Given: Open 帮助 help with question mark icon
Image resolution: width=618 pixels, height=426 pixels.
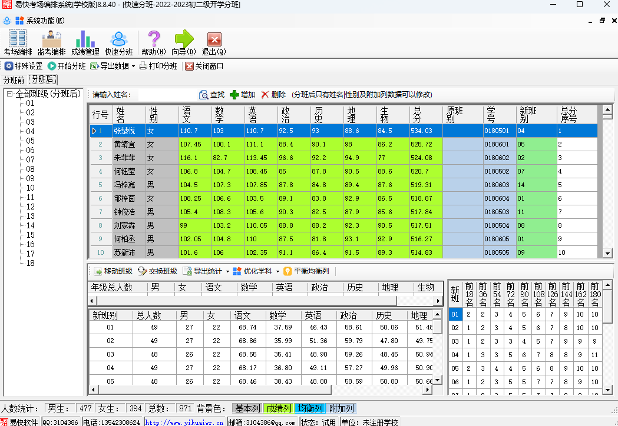Looking at the screenshot, I should [x=153, y=42].
